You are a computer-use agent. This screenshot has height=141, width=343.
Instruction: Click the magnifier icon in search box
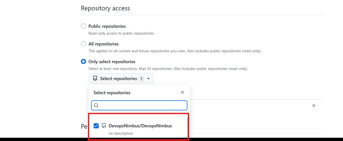click(x=96, y=105)
